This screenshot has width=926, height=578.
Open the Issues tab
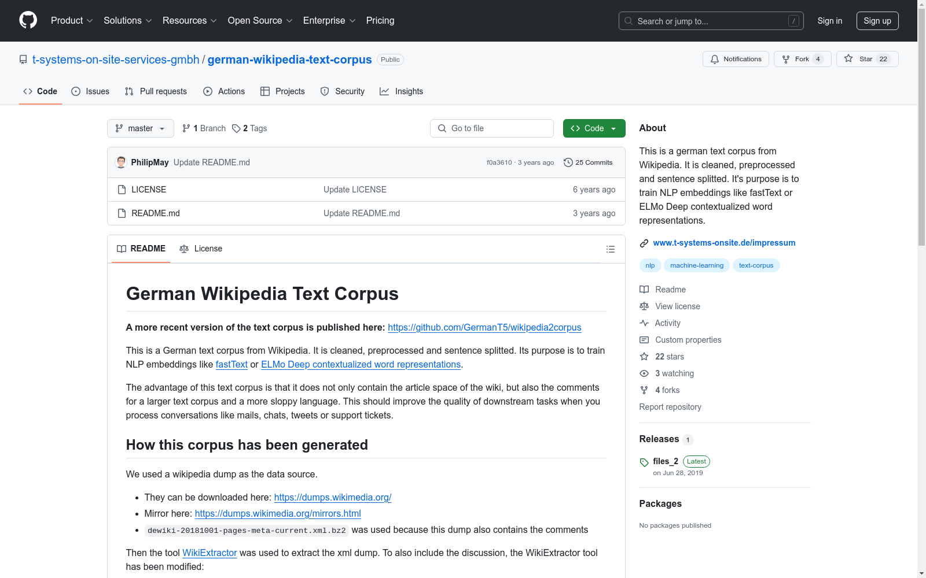90,91
